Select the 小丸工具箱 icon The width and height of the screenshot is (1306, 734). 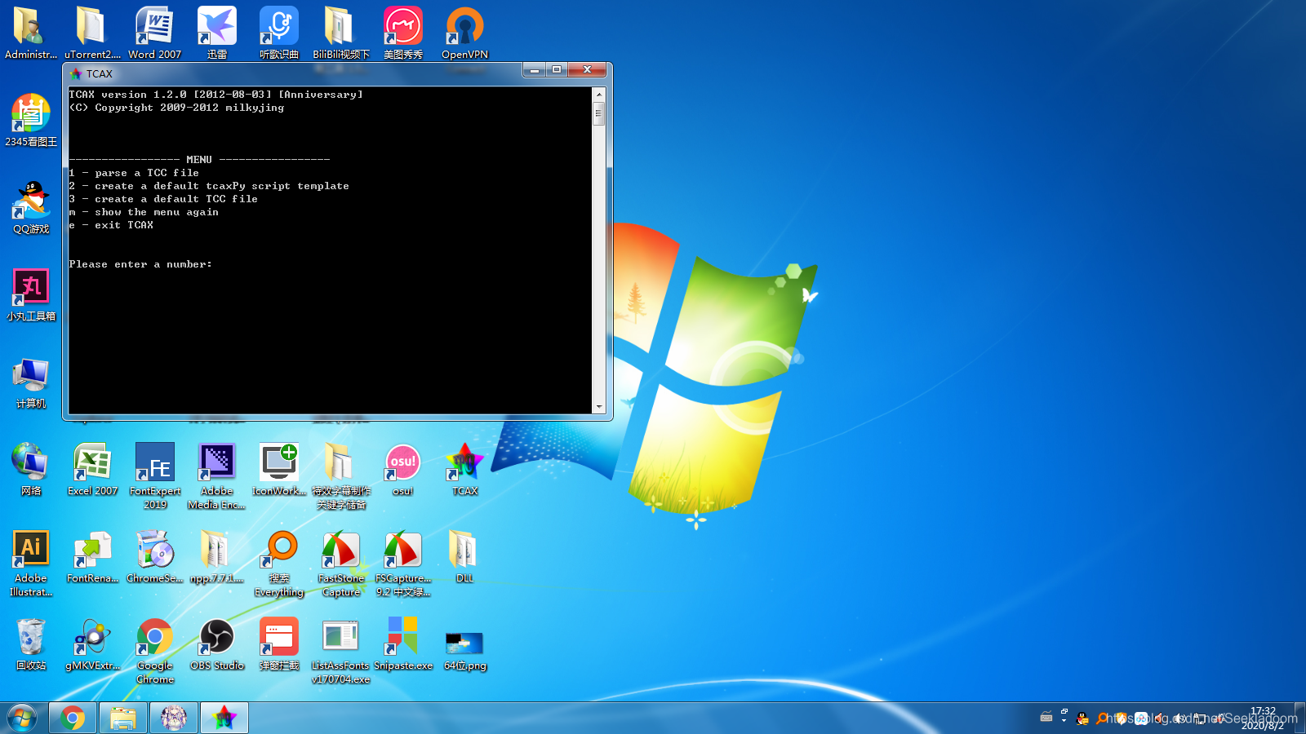click(x=31, y=294)
